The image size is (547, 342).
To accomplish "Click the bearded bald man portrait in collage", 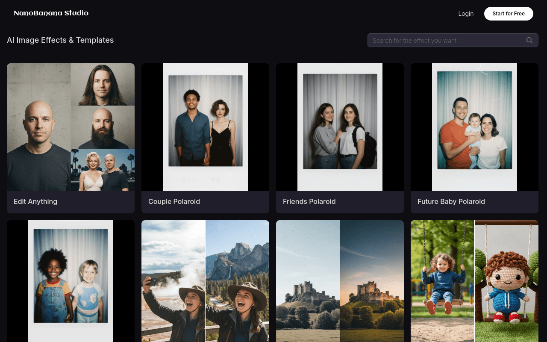I will click(103, 127).
